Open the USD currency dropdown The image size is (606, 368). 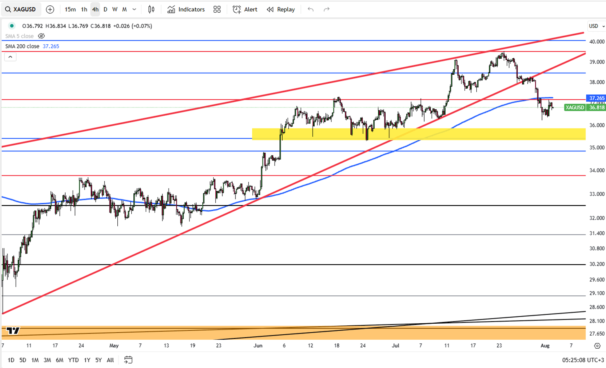coord(597,26)
